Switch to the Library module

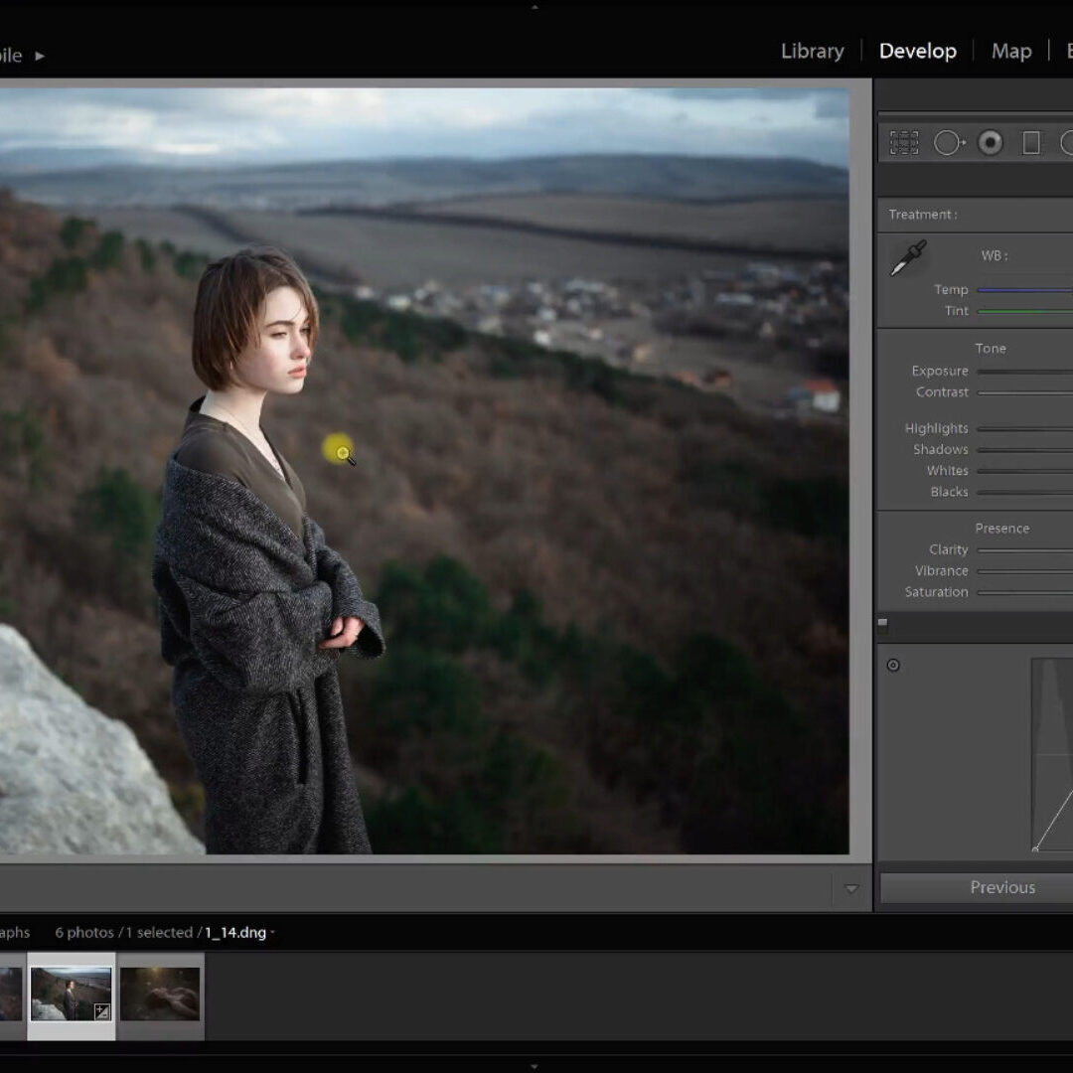click(812, 52)
